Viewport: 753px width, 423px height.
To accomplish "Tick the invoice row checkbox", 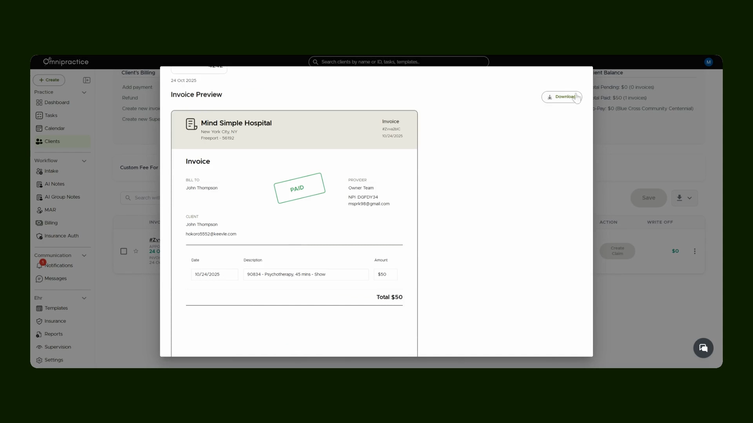I will click(124, 251).
